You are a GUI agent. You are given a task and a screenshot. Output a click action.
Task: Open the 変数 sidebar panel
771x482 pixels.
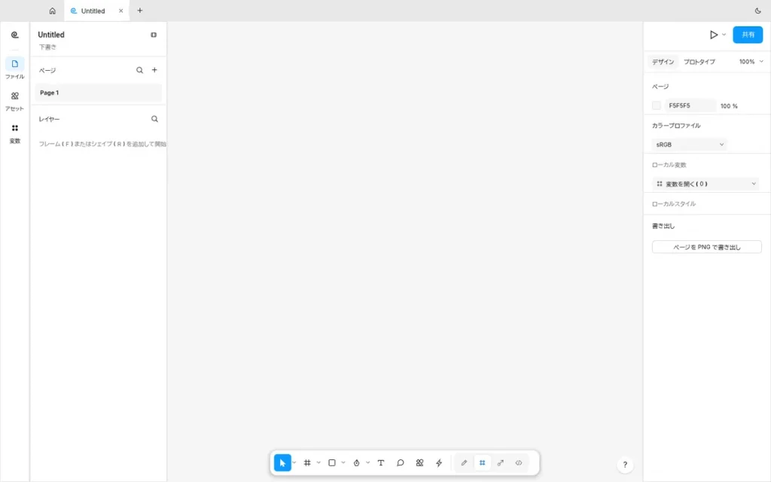click(15, 133)
